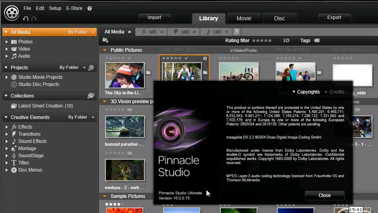The height and width of the screenshot is (213, 378).
Task: Open the File menu
Action: (27, 8)
